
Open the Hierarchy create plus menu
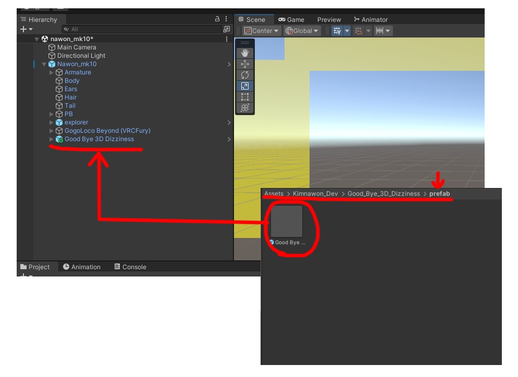(x=26, y=29)
